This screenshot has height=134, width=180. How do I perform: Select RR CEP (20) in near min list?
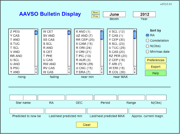click(85, 40)
